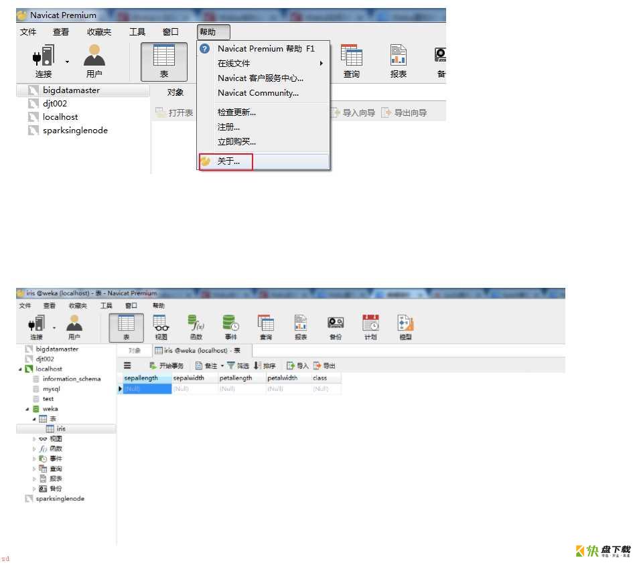Open the 帮助 menu in upper window

[x=214, y=32]
